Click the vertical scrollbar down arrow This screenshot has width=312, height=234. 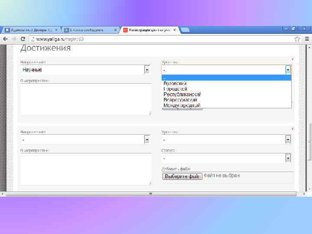[309, 189]
